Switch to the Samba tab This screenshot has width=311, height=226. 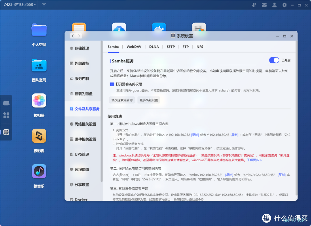coord(113,47)
